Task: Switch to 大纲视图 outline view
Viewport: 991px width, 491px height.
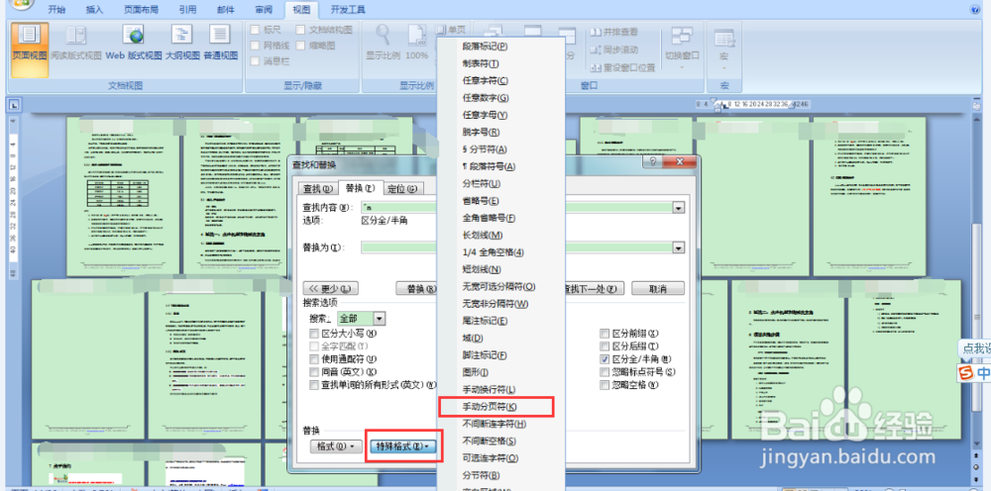Action: 182,43
